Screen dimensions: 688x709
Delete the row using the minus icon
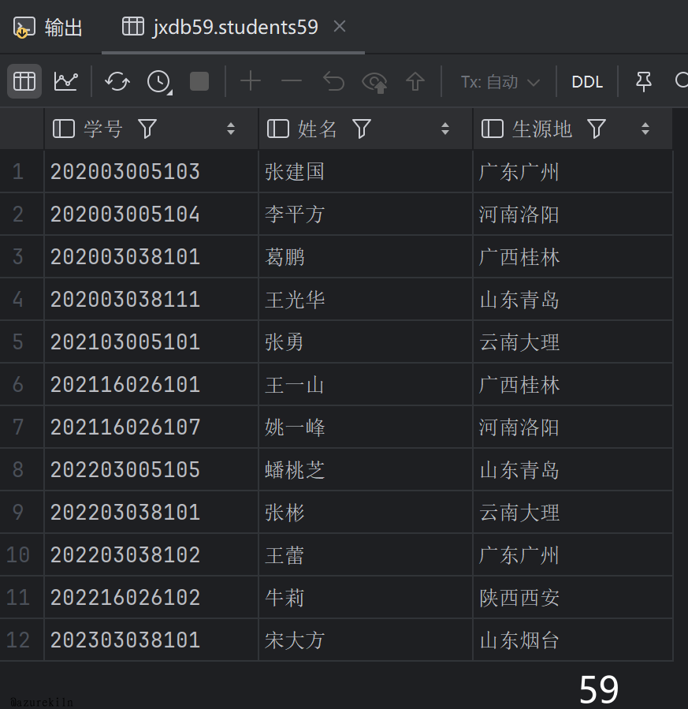pyautogui.click(x=292, y=81)
